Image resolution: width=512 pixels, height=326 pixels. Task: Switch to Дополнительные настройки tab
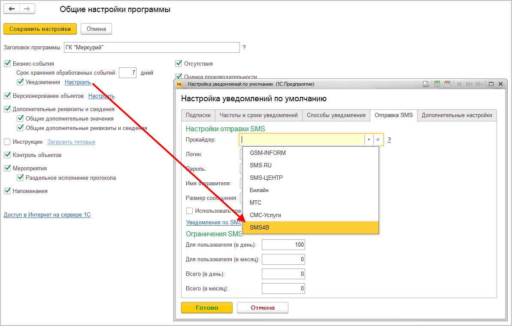tap(457, 115)
